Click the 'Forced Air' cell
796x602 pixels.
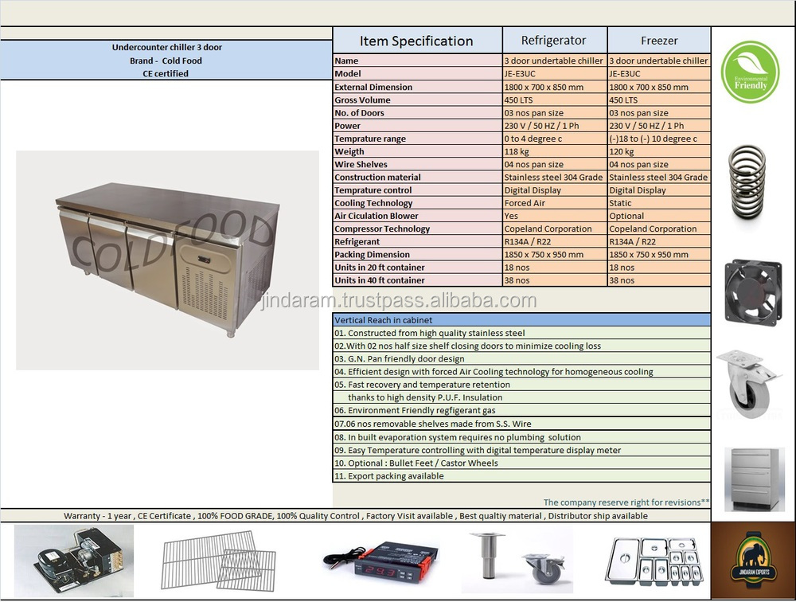coord(555,203)
